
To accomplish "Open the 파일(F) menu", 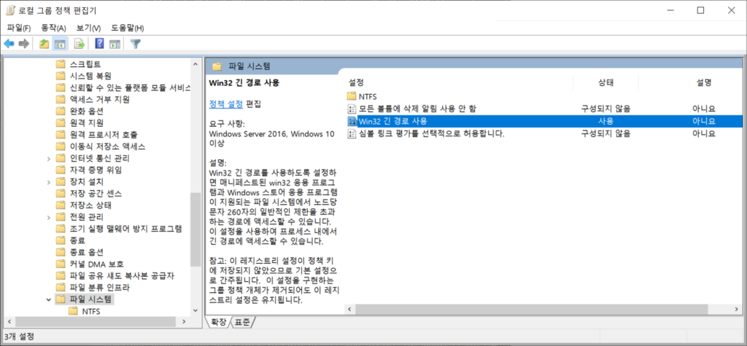I will 19,28.
